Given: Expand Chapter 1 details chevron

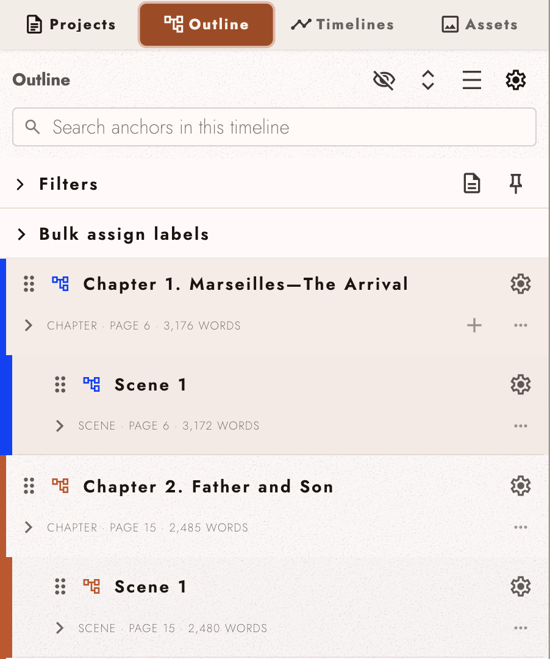Looking at the screenshot, I should click(x=28, y=325).
